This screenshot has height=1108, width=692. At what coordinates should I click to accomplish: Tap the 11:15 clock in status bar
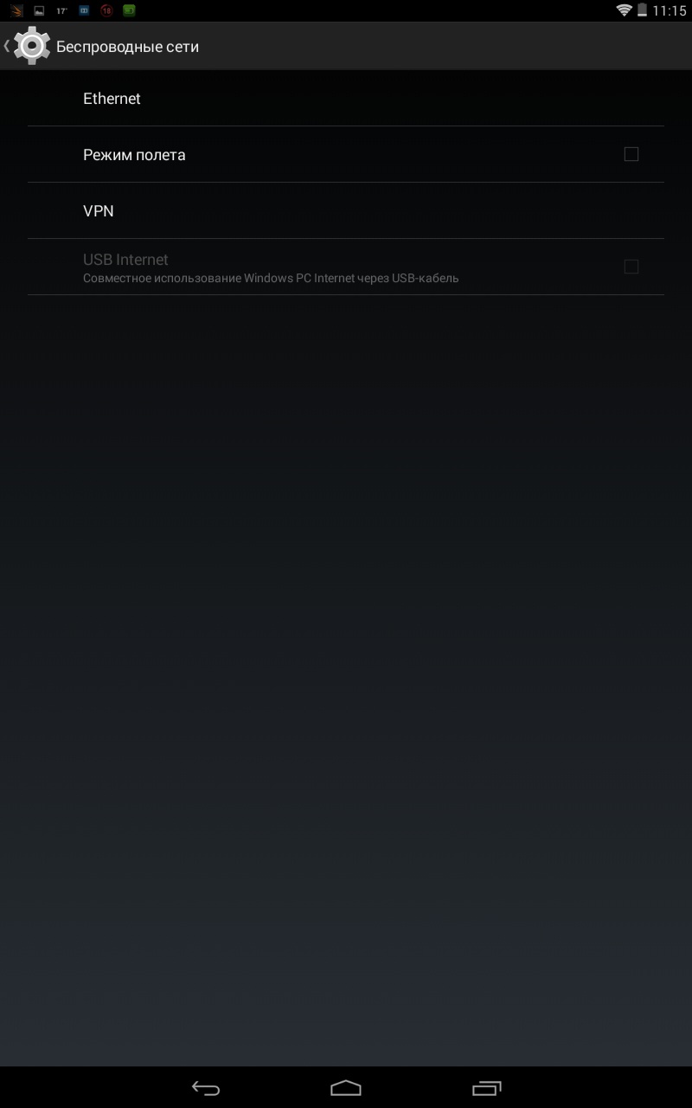pos(670,11)
